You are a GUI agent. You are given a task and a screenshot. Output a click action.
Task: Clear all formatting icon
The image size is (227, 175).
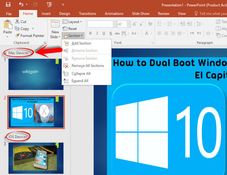coord(151,24)
